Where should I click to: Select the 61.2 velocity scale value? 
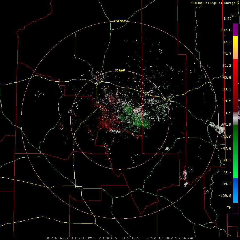tap(227, 66)
